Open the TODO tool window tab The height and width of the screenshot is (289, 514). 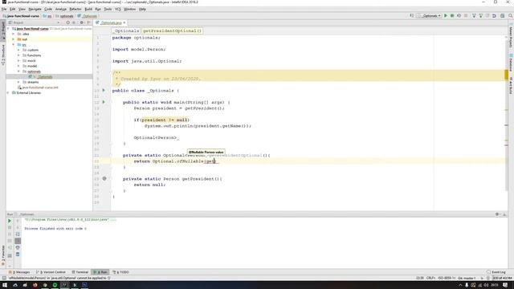[120, 272]
